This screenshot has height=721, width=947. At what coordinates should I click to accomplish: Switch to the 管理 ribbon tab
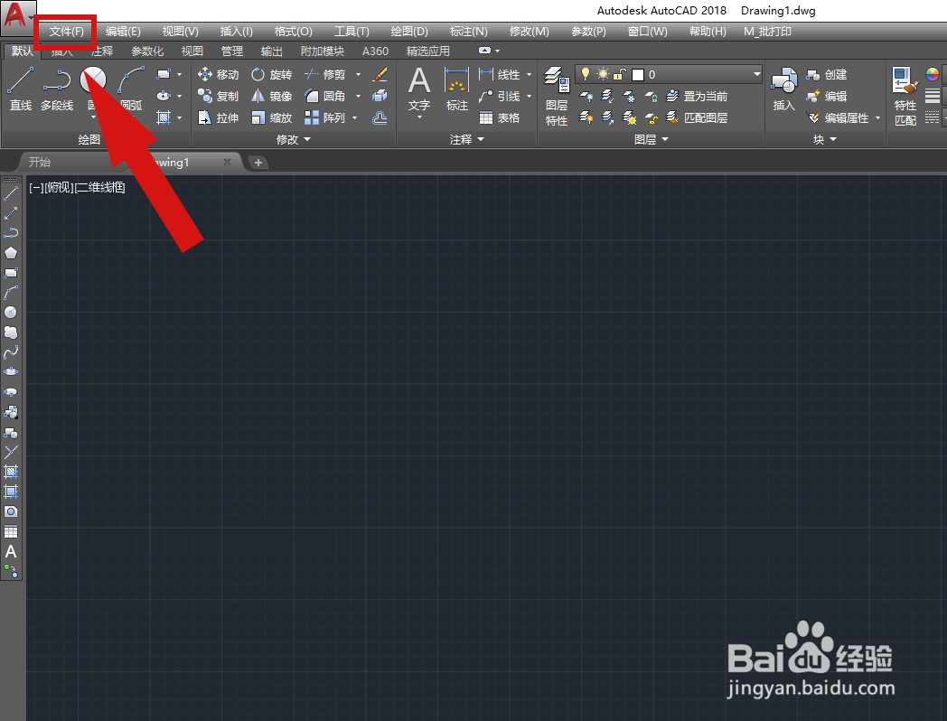232,51
